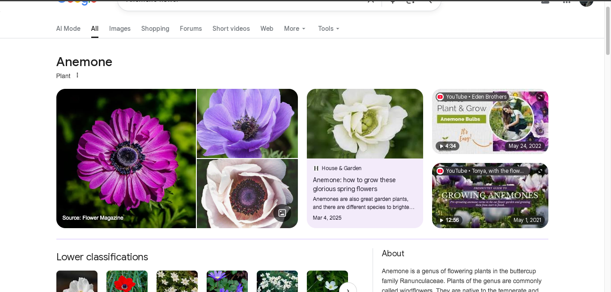Open the Tools dropdown
The width and height of the screenshot is (611, 292).
pos(329,29)
